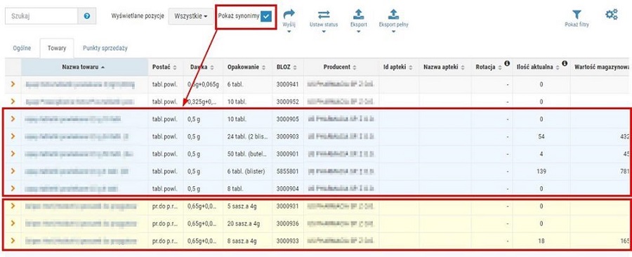Expand row with BLOZ 3000933
632x257 pixels.
[13, 240]
